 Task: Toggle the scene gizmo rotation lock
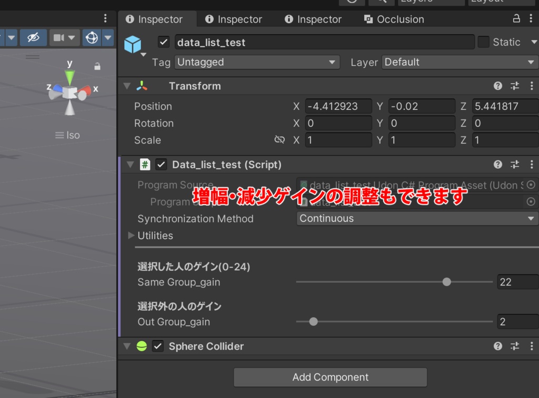click(97, 66)
